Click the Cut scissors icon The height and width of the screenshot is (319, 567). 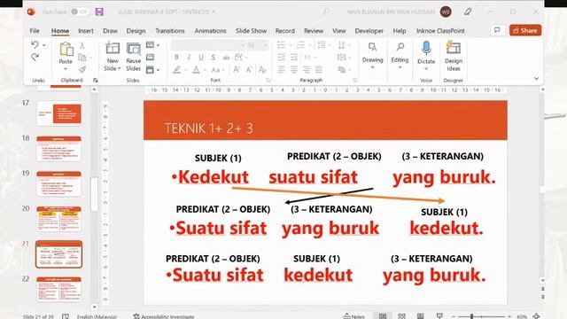[x=82, y=45]
